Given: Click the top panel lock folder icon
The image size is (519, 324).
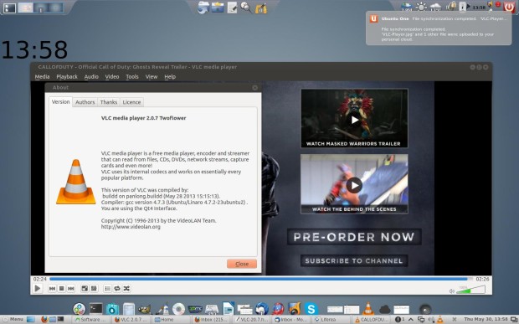Looking at the screenshot, I should 261,8.
